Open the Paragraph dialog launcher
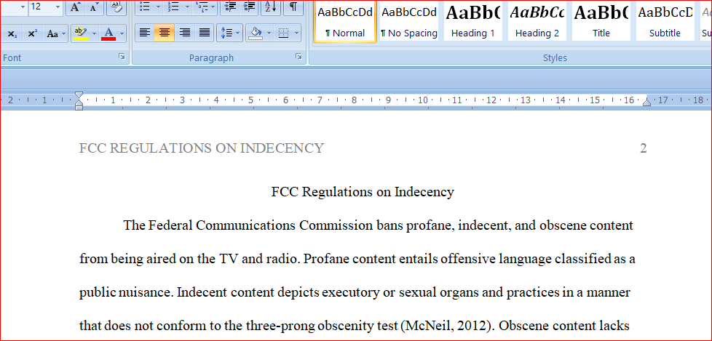The width and height of the screenshot is (712, 341). point(298,57)
